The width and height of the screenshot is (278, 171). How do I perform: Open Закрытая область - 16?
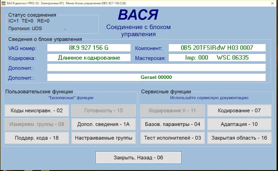pos(239,138)
